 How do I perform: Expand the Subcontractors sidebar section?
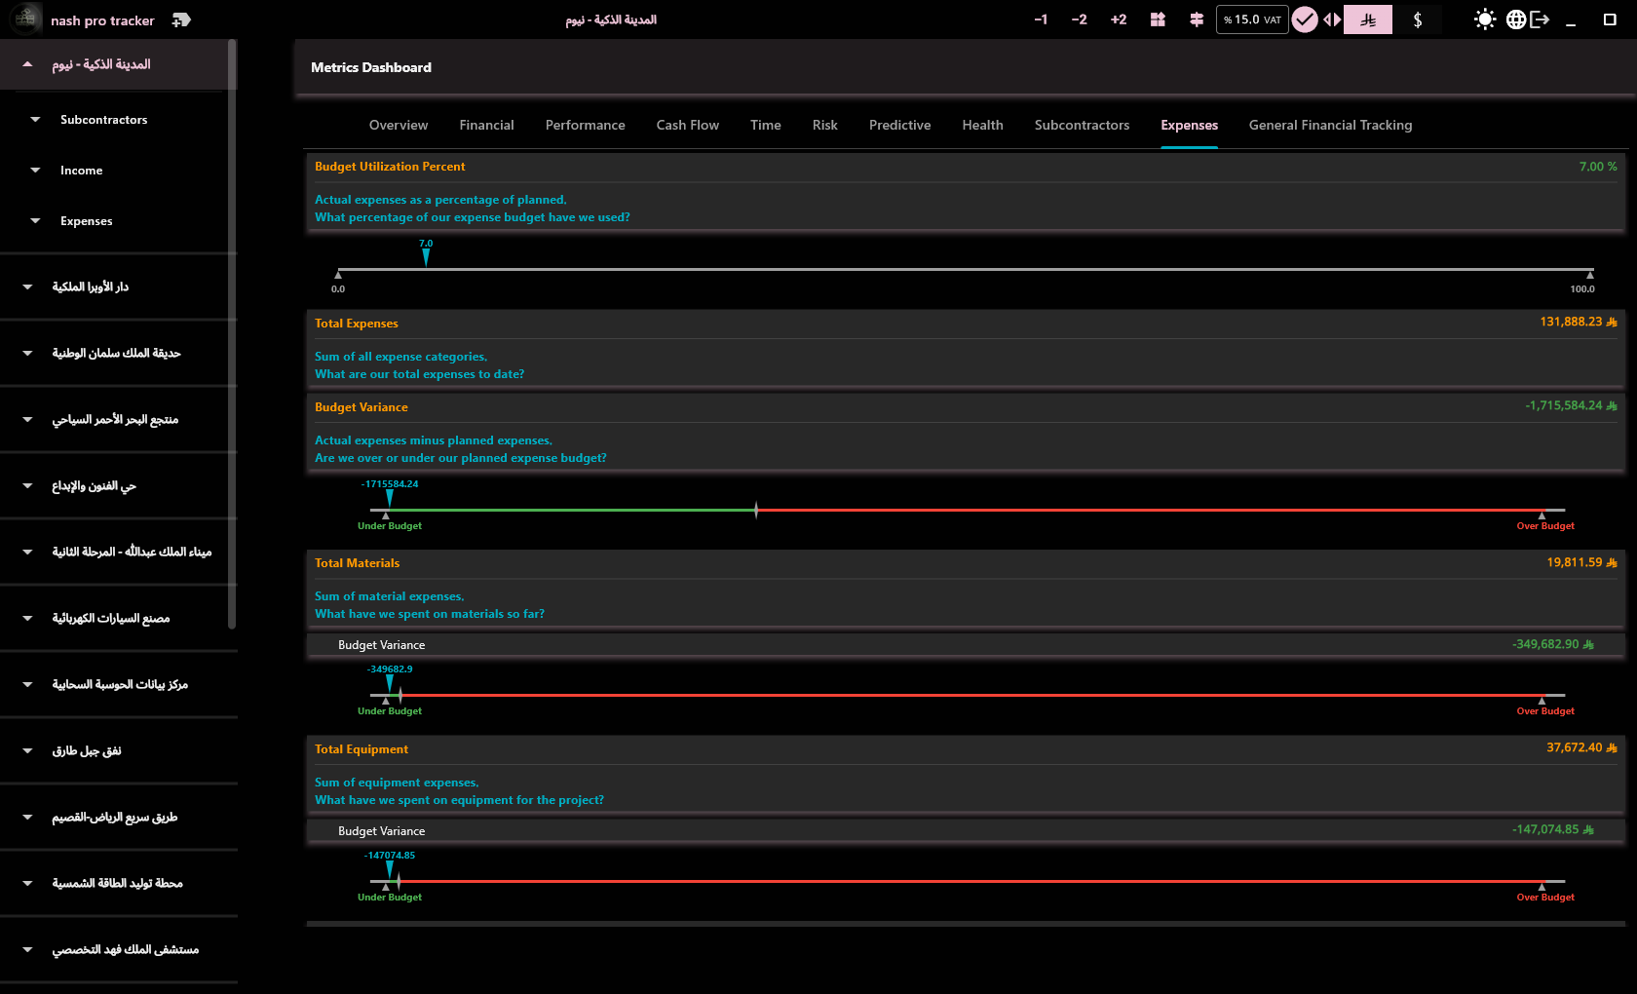pos(36,120)
